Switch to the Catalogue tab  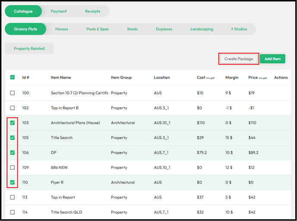tap(23, 11)
